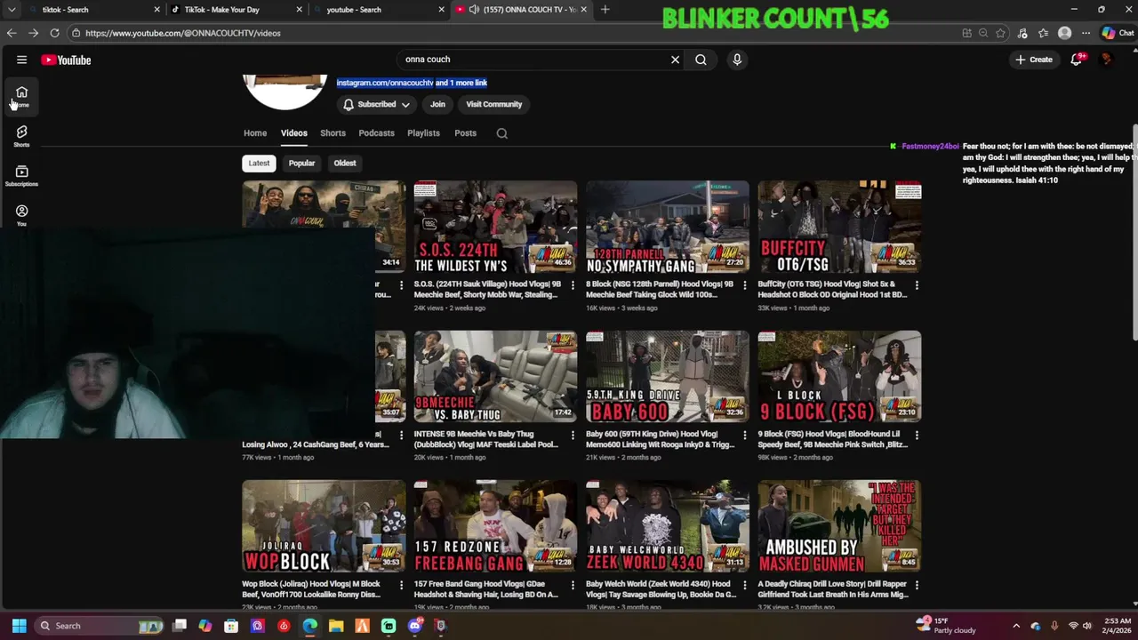The image size is (1138, 640).
Task: Open the Ambushed By Masked Gunmen thumbnail
Action: [839, 526]
